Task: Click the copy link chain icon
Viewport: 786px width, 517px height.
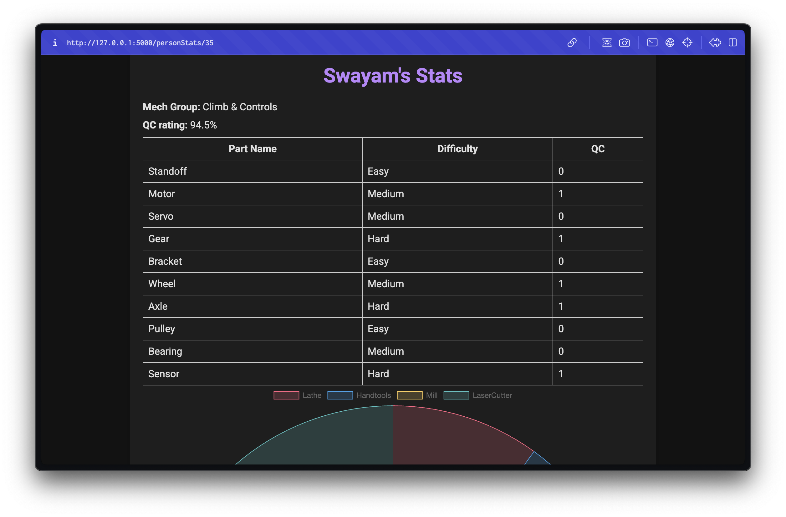Action: coord(572,43)
